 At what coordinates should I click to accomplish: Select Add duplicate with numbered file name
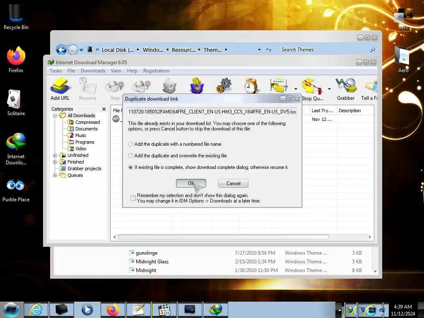click(130, 144)
